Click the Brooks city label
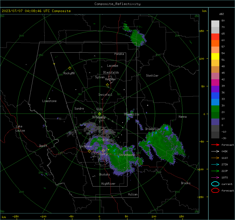 point(186,183)
